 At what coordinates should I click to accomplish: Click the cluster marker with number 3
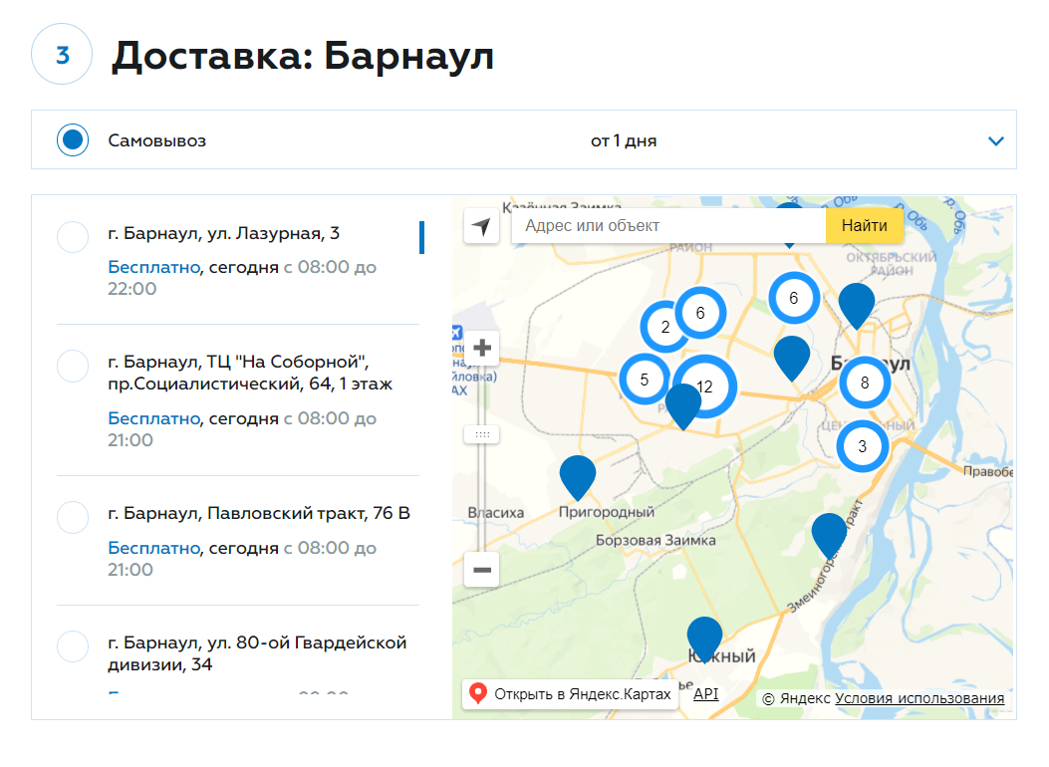click(863, 446)
